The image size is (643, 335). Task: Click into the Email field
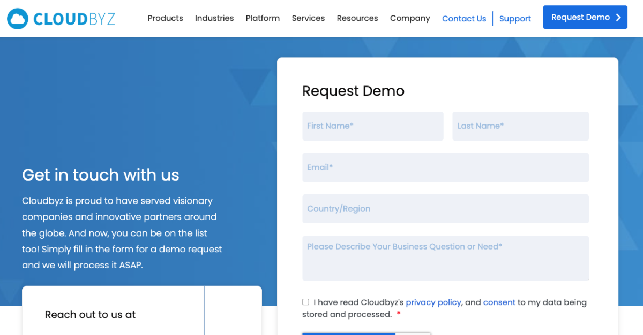coord(445,167)
